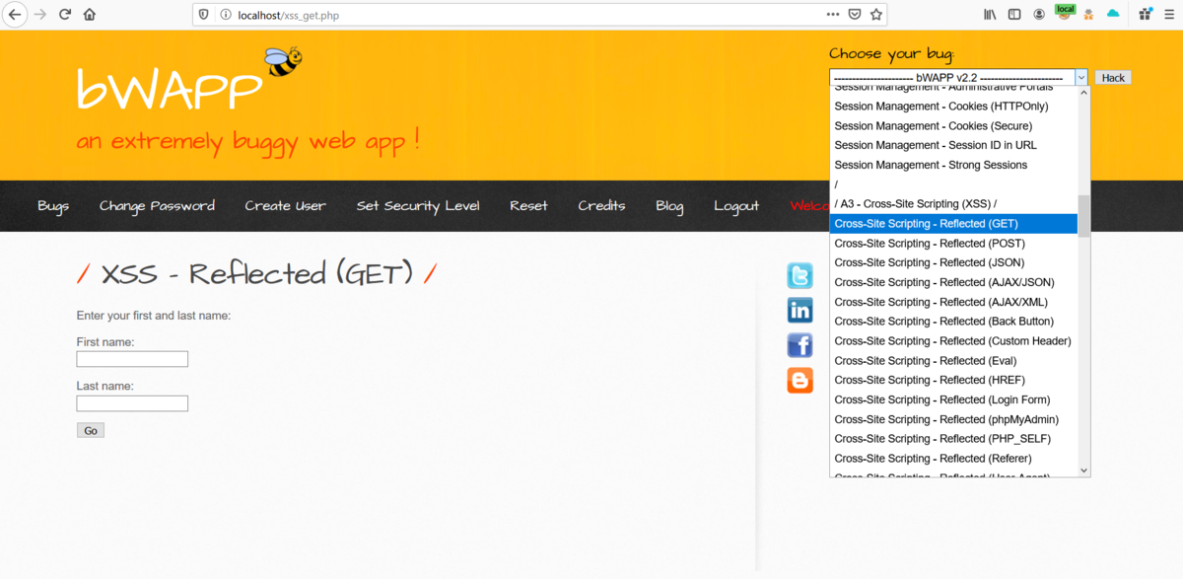Screen dimensions: 1183x579
Task: Open the LinkedIn icon link
Action: click(800, 311)
